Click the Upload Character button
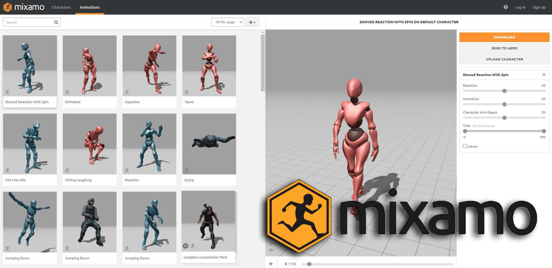 click(x=504, y=59)
